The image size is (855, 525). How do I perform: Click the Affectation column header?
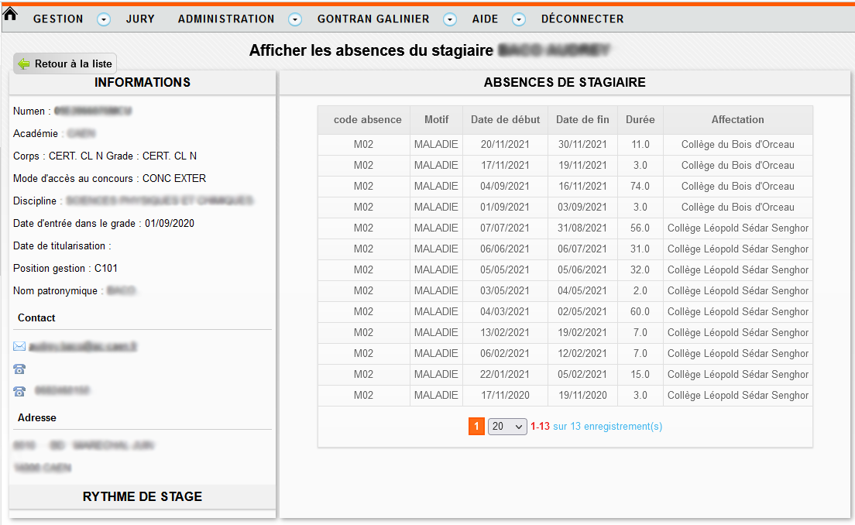click(x=737, y=120)
